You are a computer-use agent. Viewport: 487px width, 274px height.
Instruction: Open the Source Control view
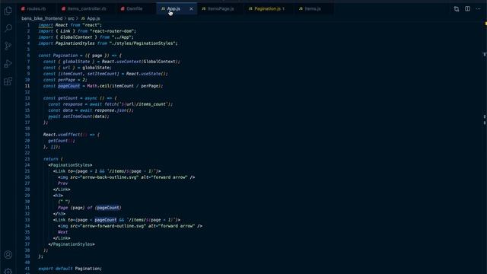8,46
